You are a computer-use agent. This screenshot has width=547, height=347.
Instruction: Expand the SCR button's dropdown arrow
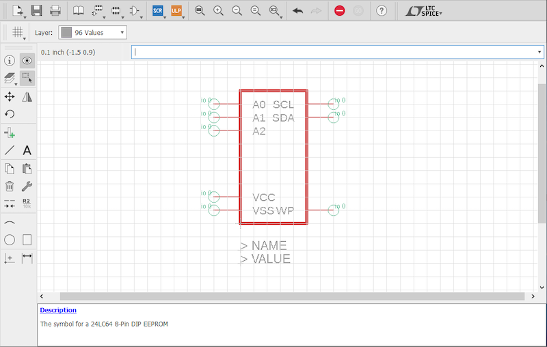click(165, 18)
